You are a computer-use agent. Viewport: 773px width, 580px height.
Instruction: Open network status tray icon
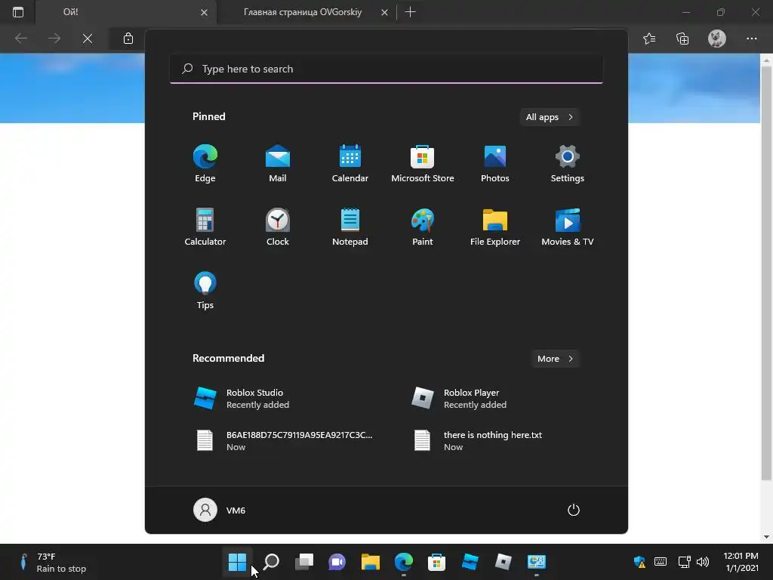(684, 562)
